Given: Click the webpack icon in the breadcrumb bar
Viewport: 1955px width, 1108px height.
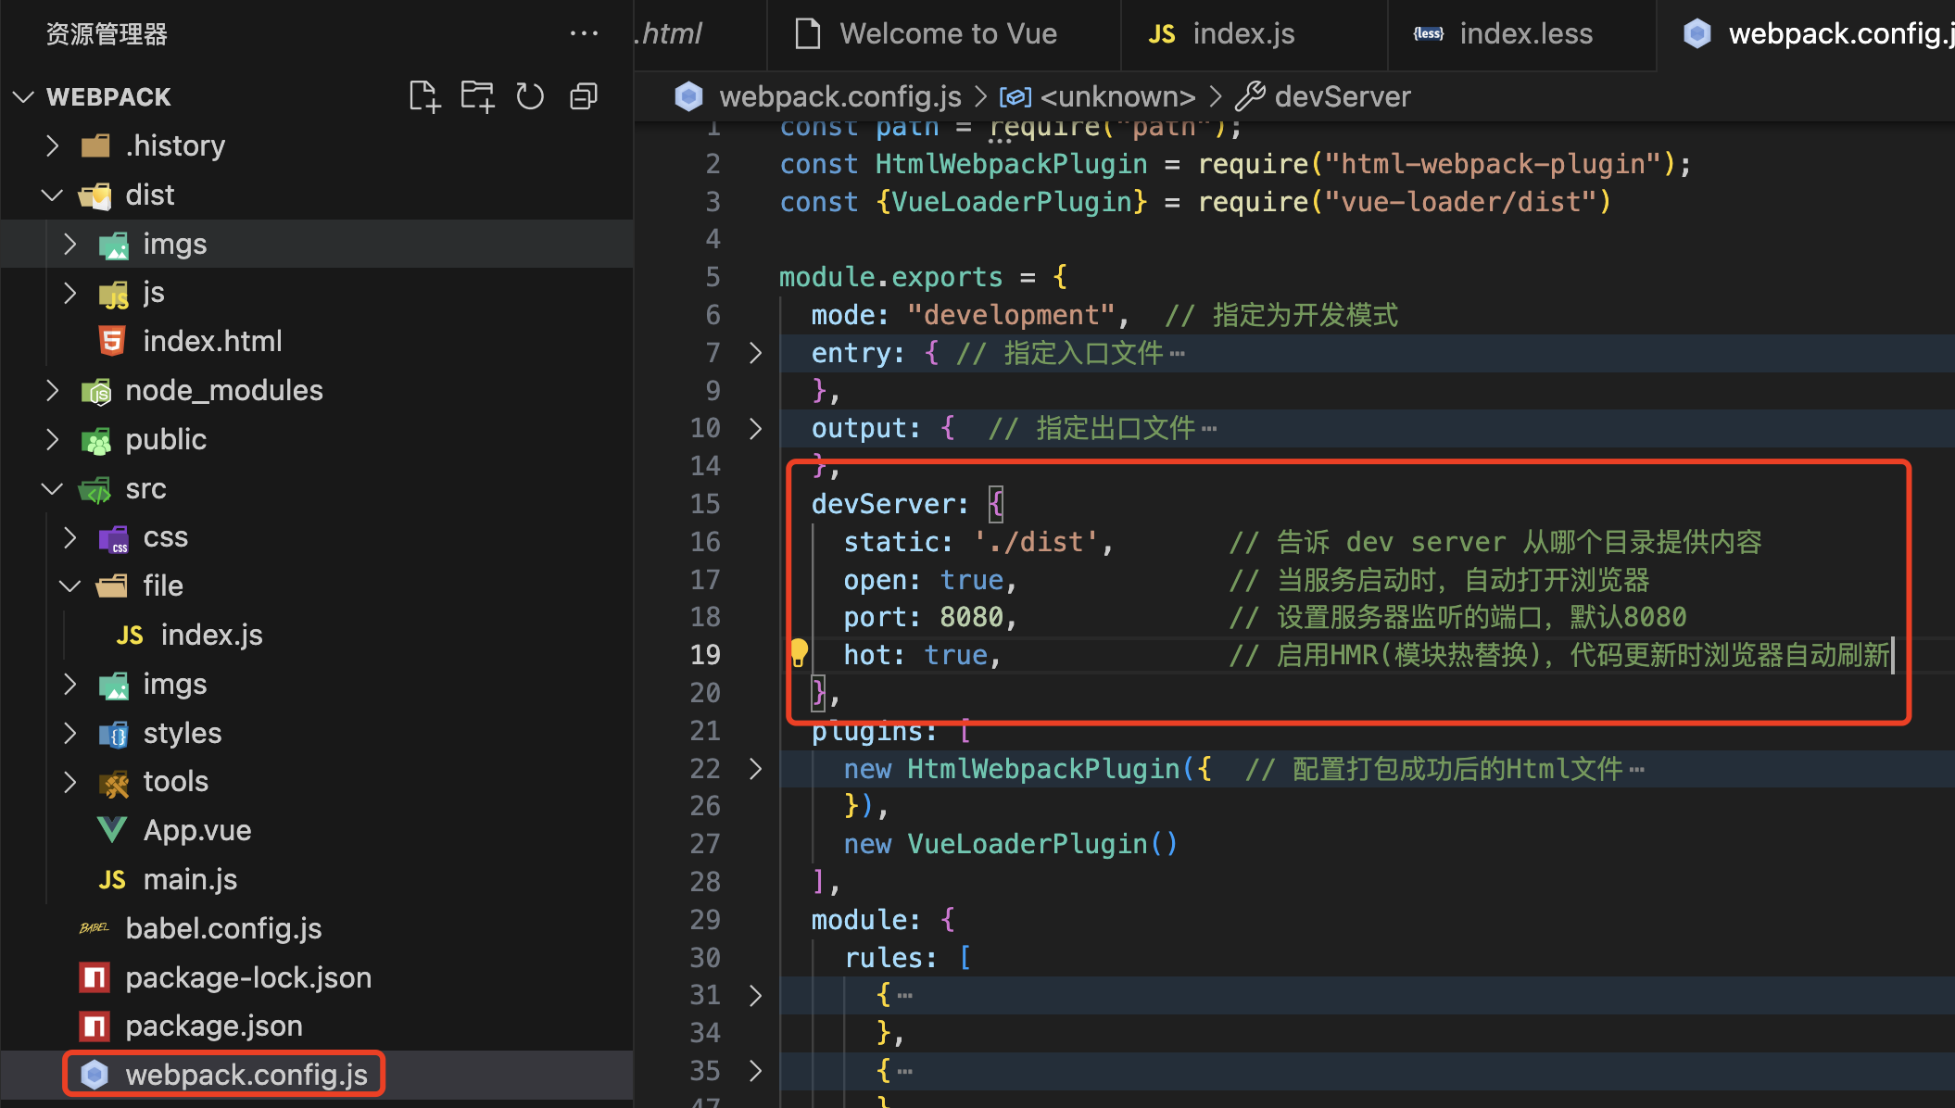Looking at the screenshot, I should point(688,96).
